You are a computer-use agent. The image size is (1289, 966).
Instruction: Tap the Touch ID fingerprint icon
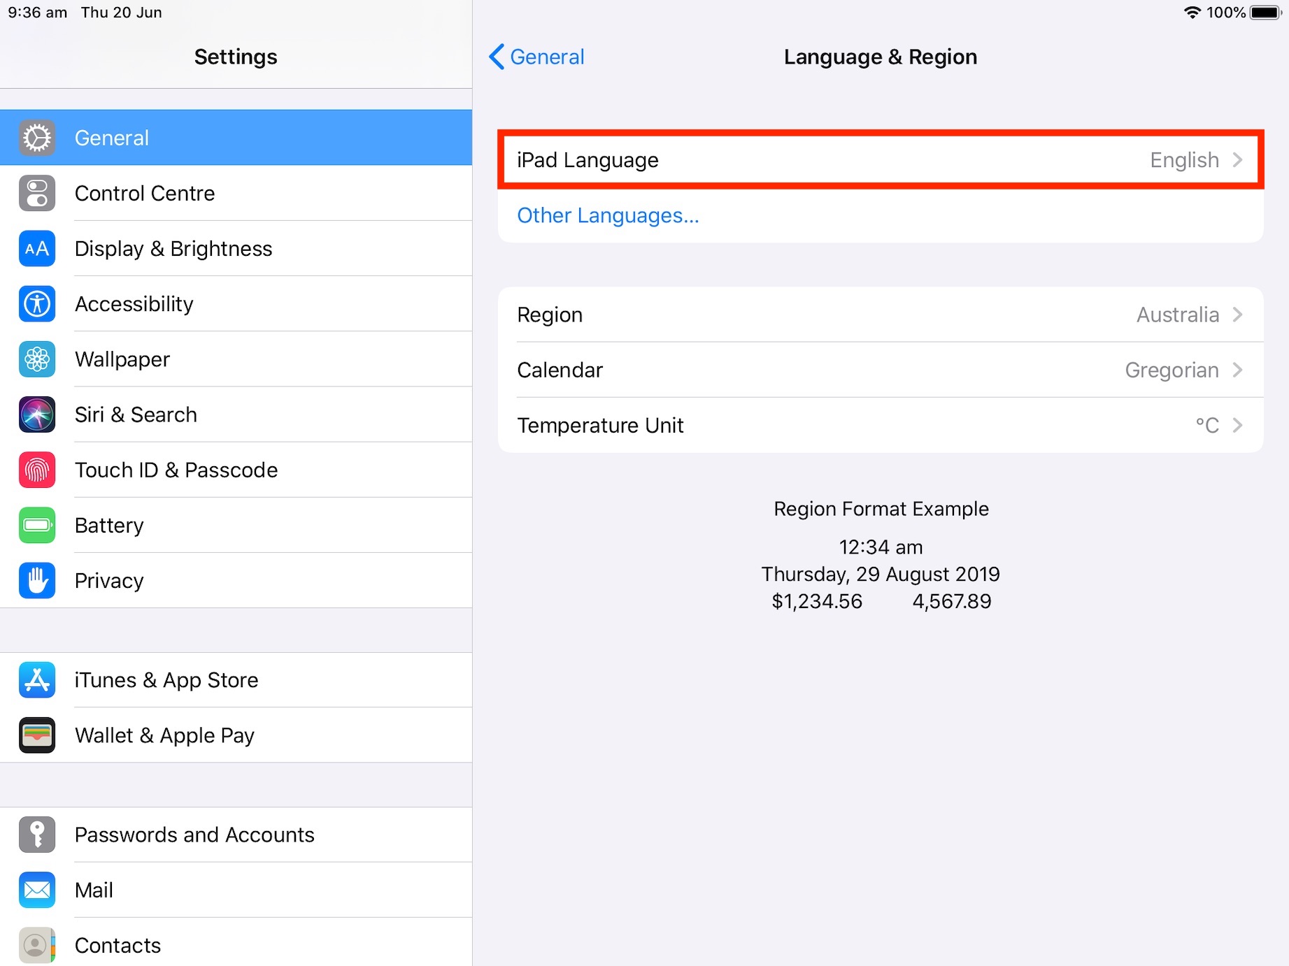pyautogui.click(x=37, y=470)
